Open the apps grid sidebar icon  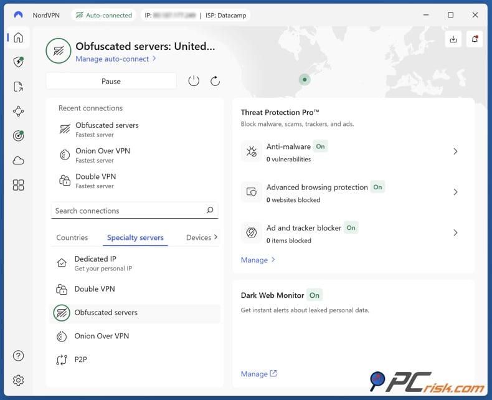click(18, 185)
